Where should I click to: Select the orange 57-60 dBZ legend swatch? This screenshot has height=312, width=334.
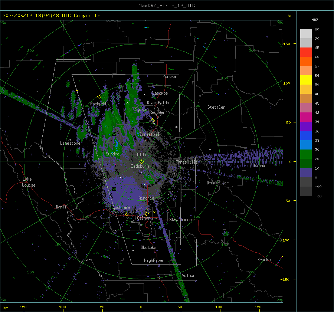coord(306,62)
